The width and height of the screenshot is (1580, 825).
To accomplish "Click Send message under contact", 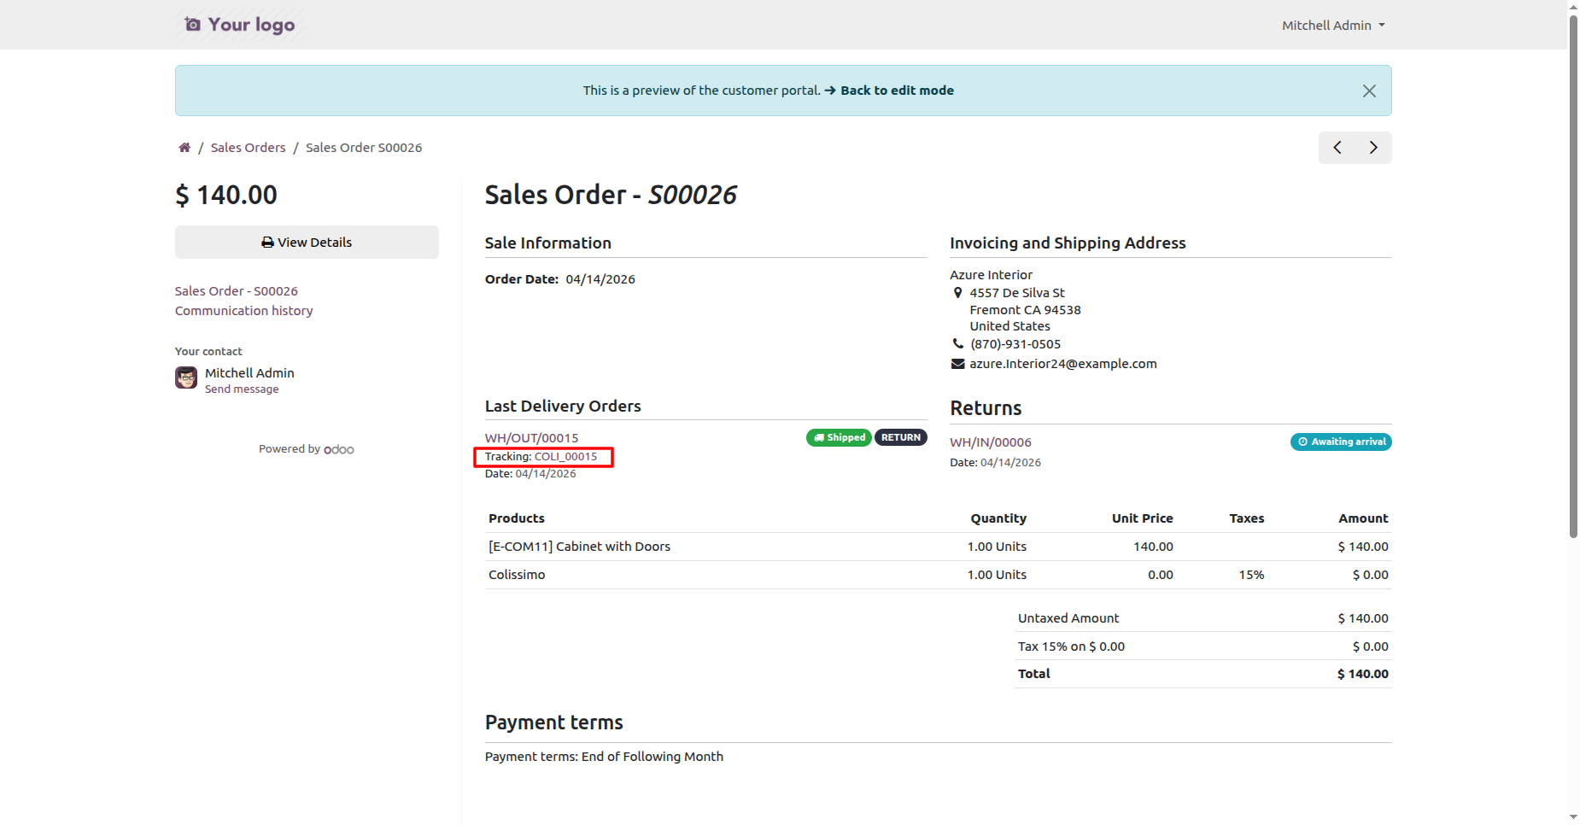I will click(x=242, y=389).
